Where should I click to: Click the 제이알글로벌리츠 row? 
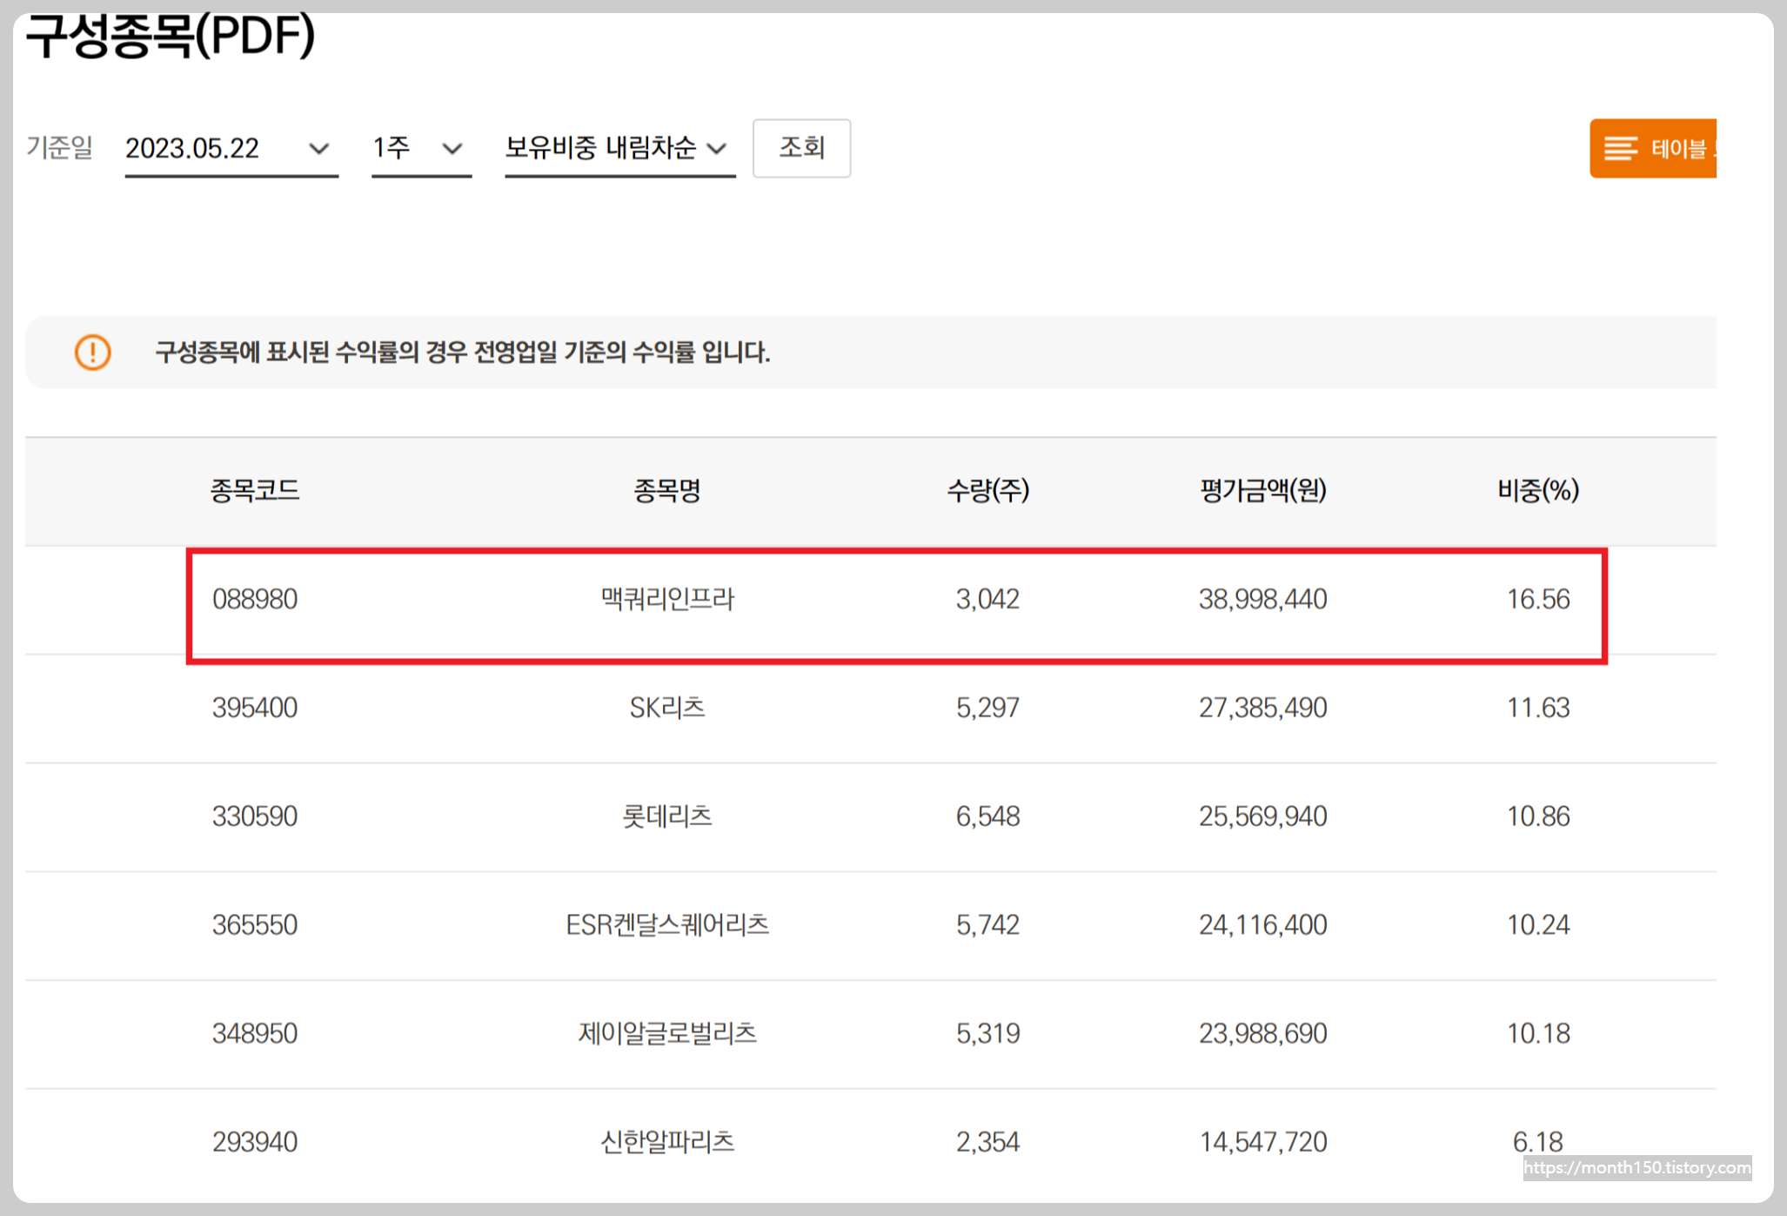tap(666, 1034)
